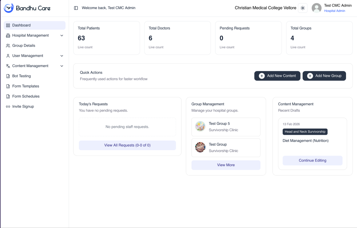
Task: Click the Form Templates file icon
Action: point(8,86)
